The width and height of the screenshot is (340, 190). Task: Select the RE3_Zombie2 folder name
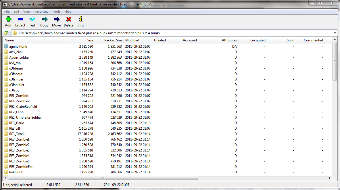pos(19,145)
